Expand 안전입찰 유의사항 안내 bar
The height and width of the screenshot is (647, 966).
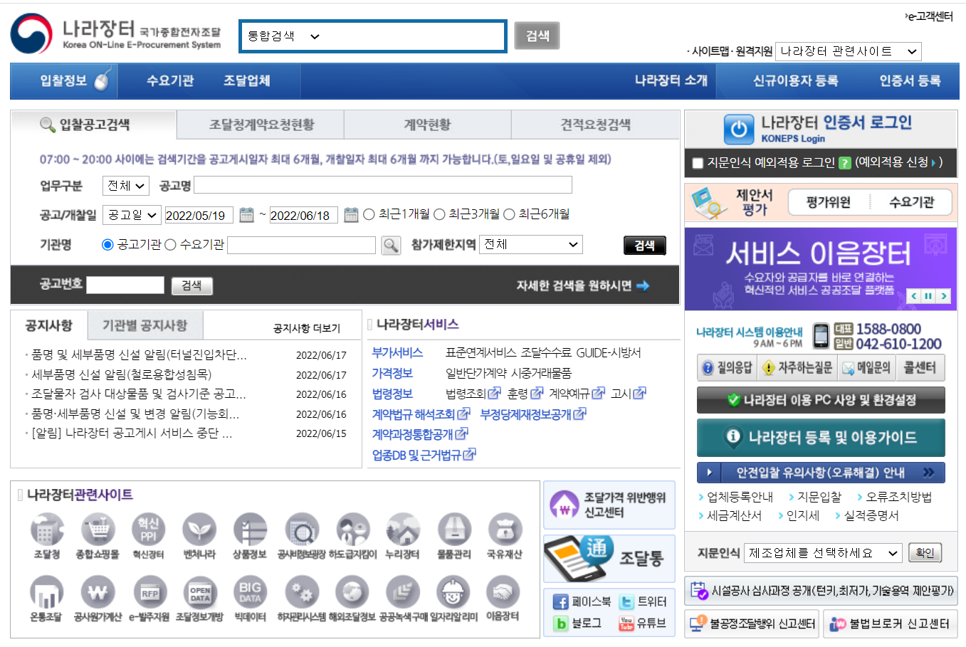821,473
